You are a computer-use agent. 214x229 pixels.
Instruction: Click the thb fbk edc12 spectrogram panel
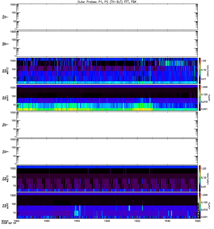107,71
